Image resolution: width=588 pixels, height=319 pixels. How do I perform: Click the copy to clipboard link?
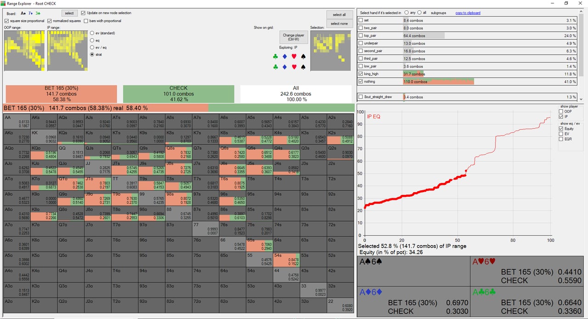[468, 13]
